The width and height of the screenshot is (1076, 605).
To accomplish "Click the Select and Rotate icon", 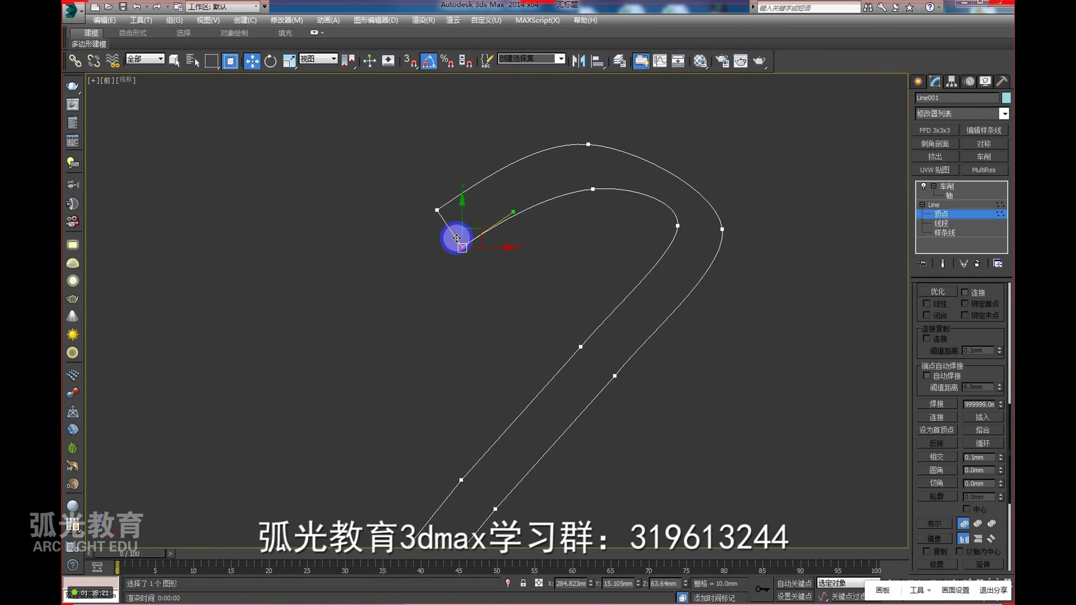I will click(270, 61).
